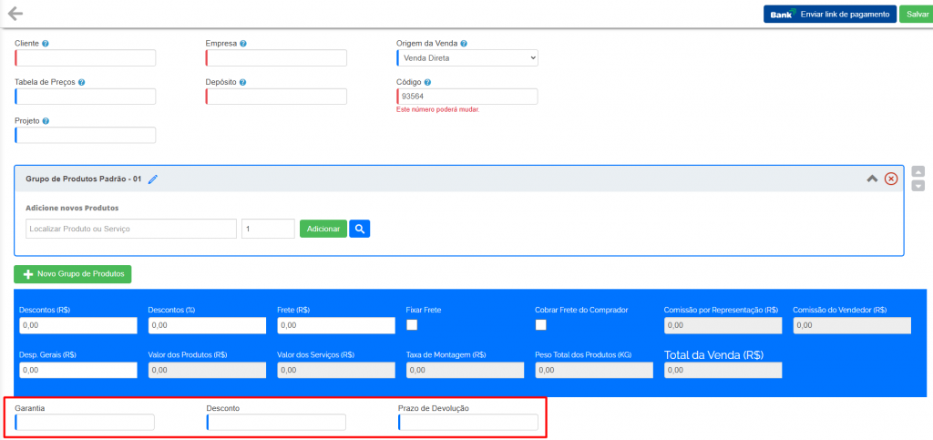This screenshot has height=440, width=933.
Task: Click the Adicionar product button
Action: coord(323,229)
